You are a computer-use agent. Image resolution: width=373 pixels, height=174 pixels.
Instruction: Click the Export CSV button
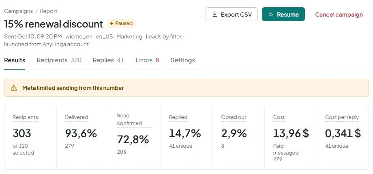[232, 14]
